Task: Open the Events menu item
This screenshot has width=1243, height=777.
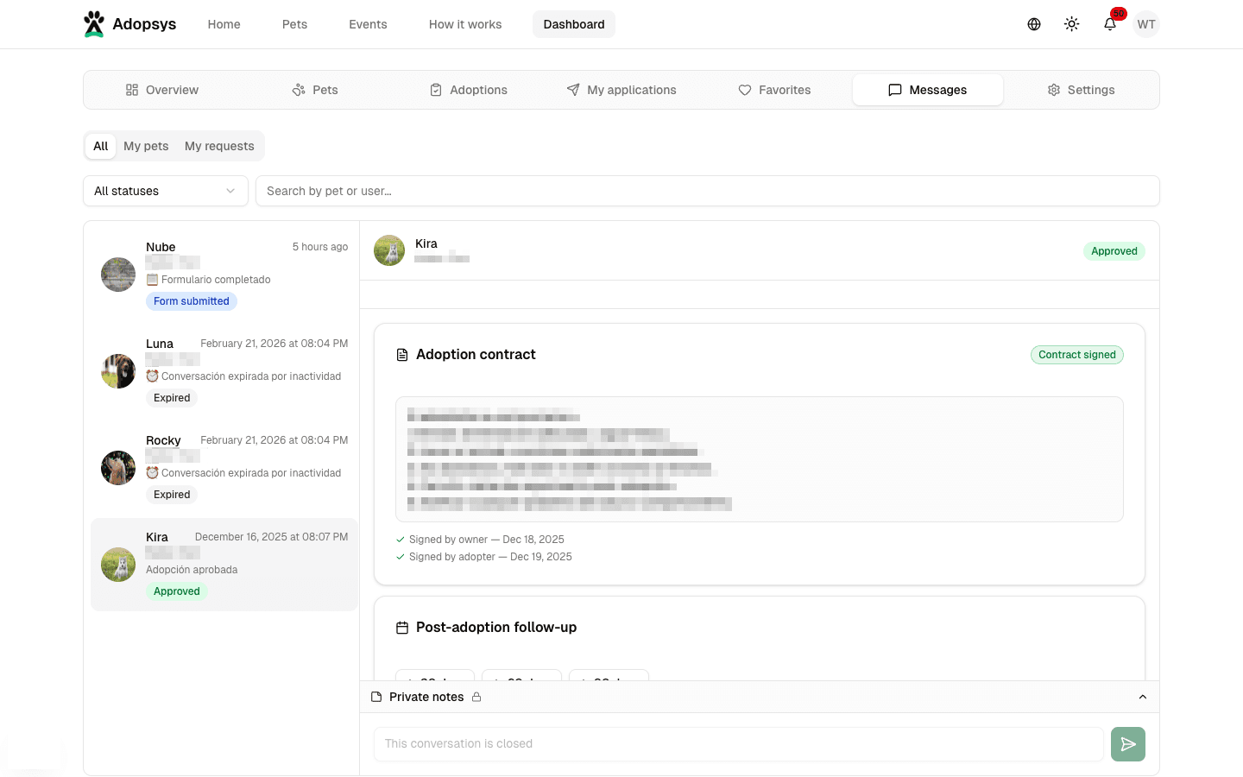Action: click(x=368, y=24)
